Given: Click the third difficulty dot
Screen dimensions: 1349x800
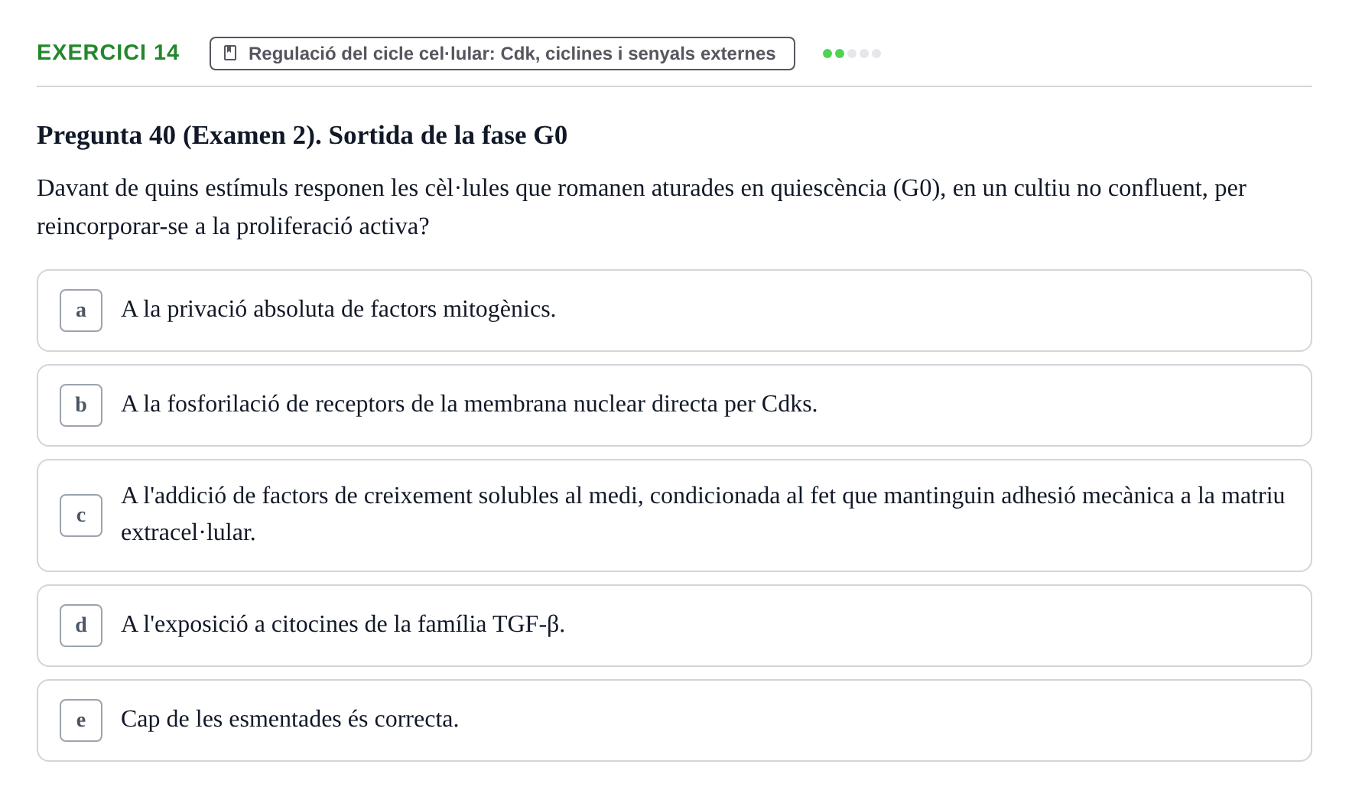Looking at the screenshot, I should click(x=852, y=54).
